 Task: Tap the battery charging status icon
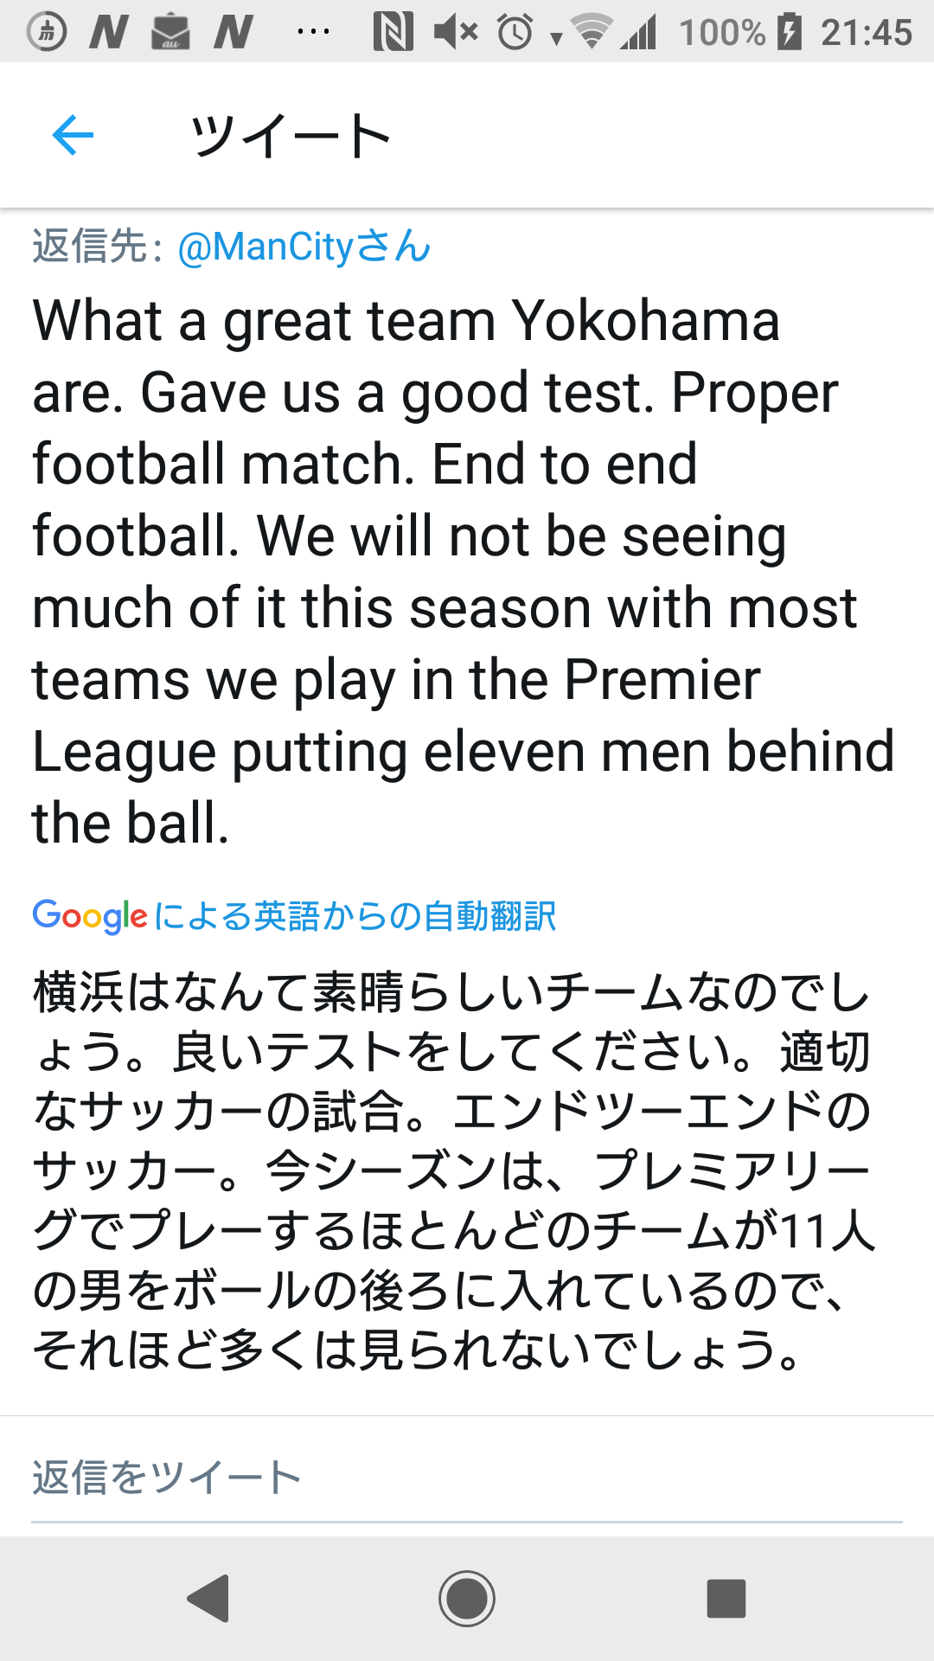point(789,32)
